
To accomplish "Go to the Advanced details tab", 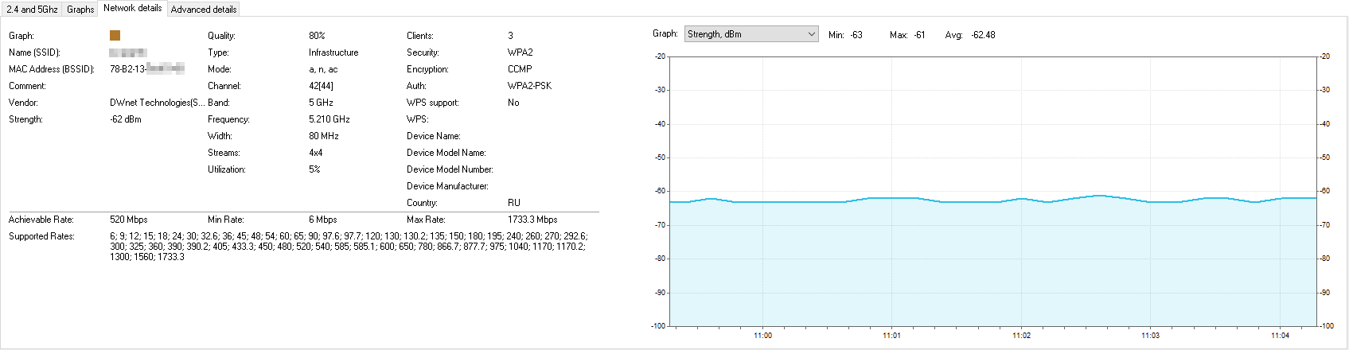I will [x=203, y=10].
